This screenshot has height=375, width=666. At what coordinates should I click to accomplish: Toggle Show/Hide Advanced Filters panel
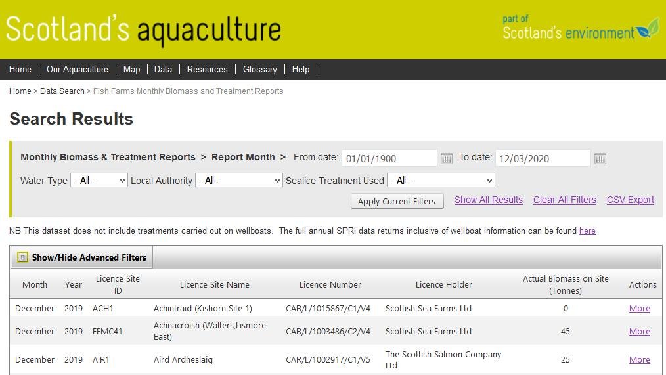click(82, 257)
